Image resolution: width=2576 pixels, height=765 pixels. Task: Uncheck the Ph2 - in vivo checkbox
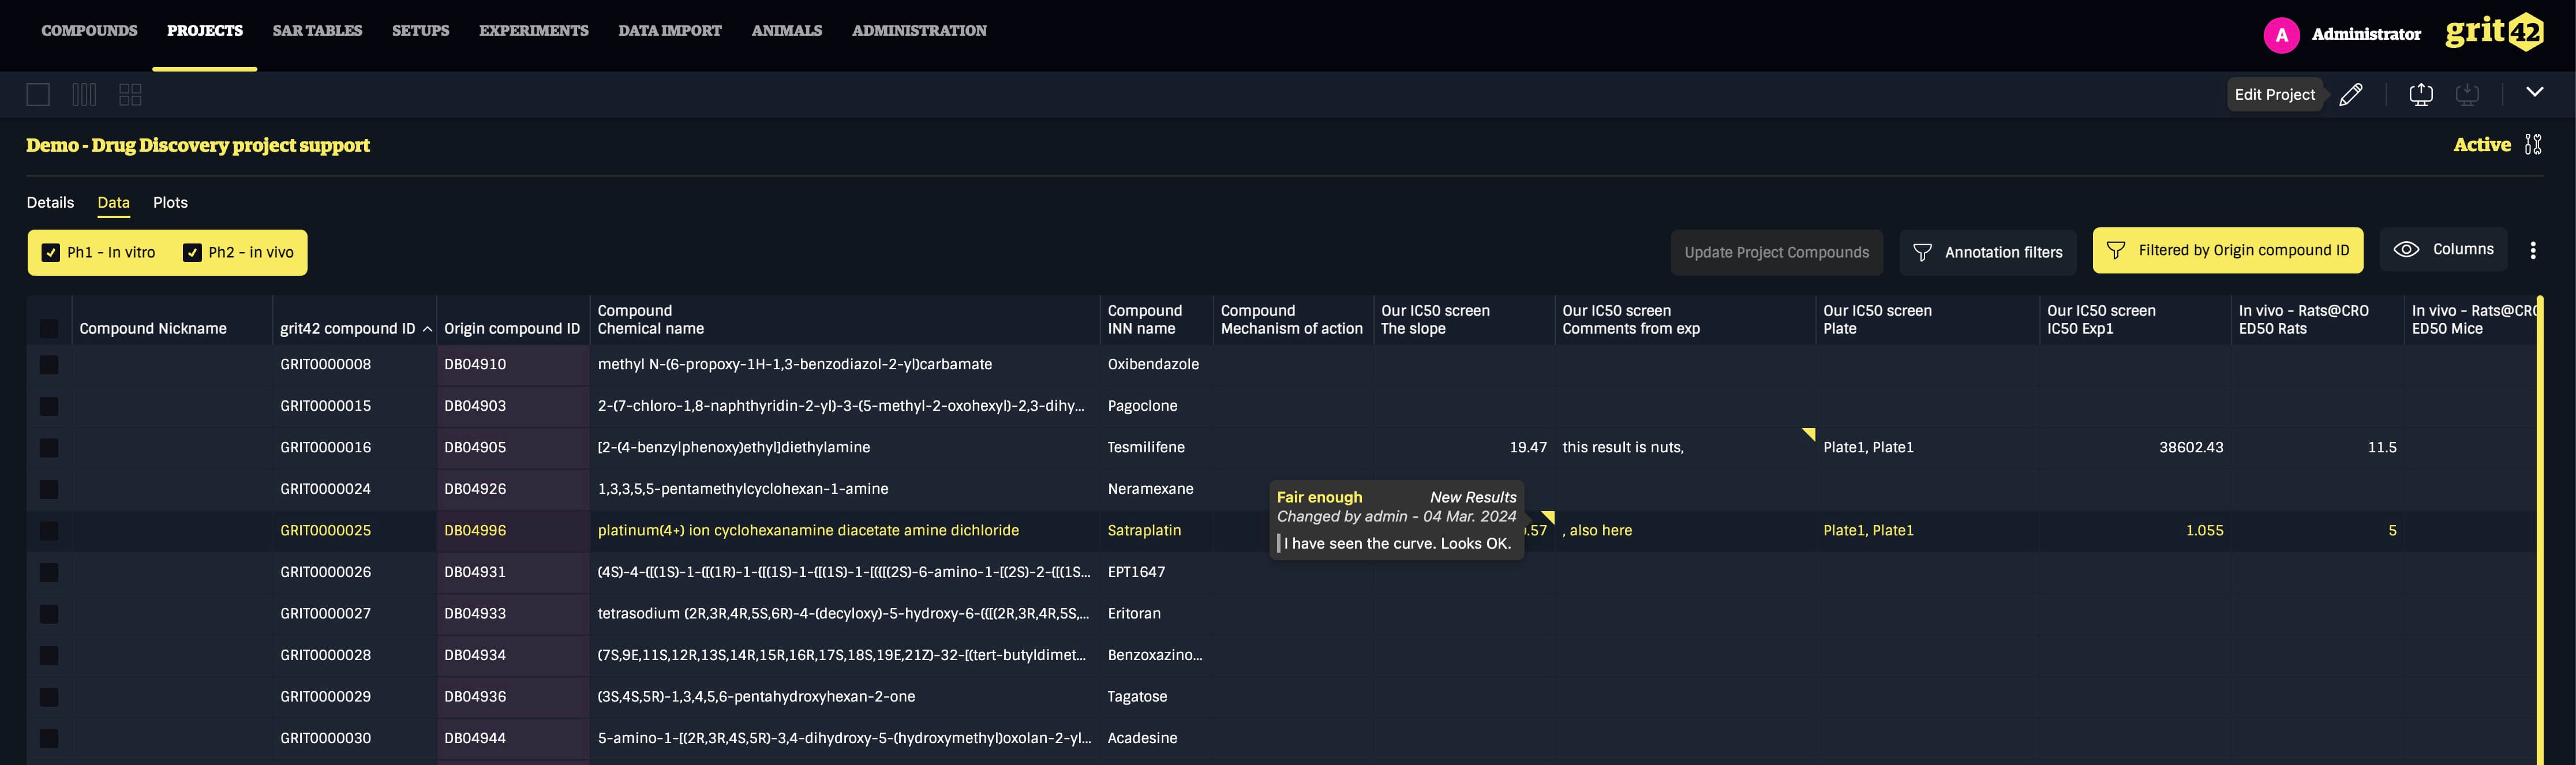tap(192, 253)
